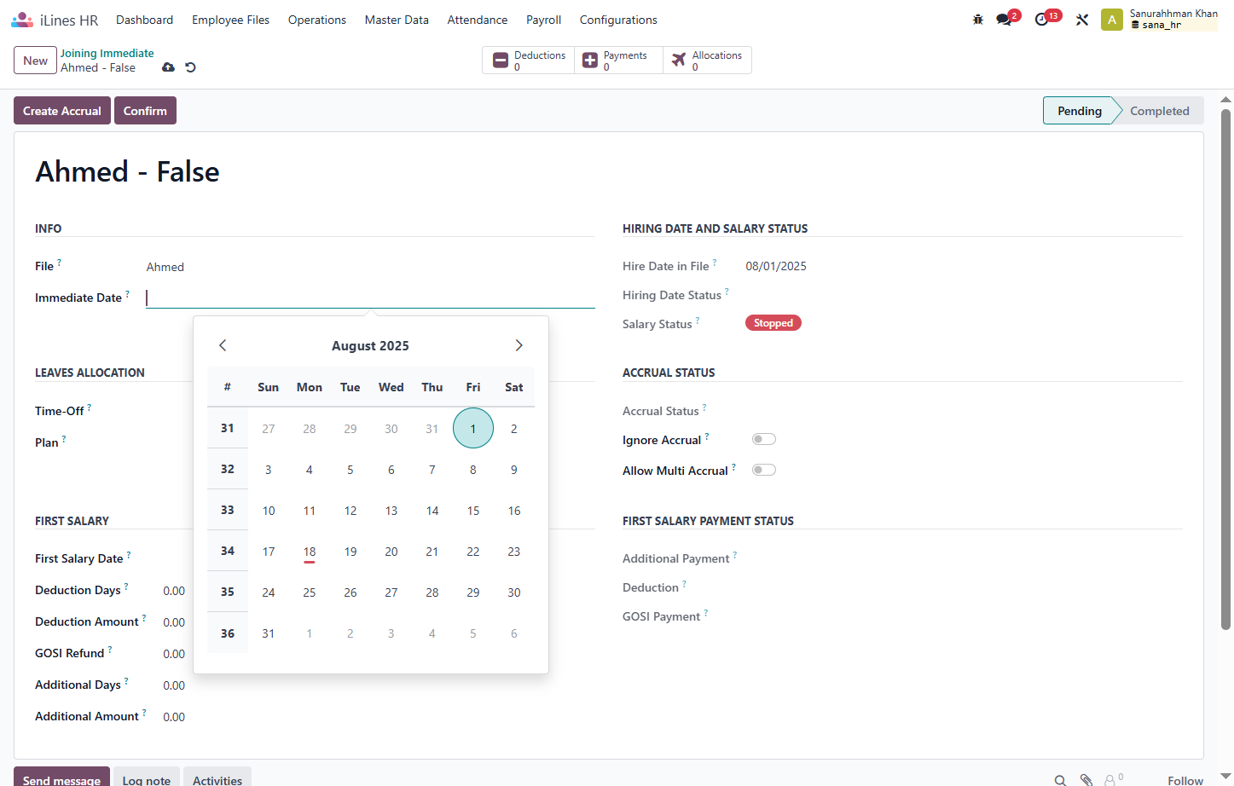Viewport: 1234px width, 786px height.
Task: Open the Joining Immediate breadcrumb link
Action: click(107, 53)
